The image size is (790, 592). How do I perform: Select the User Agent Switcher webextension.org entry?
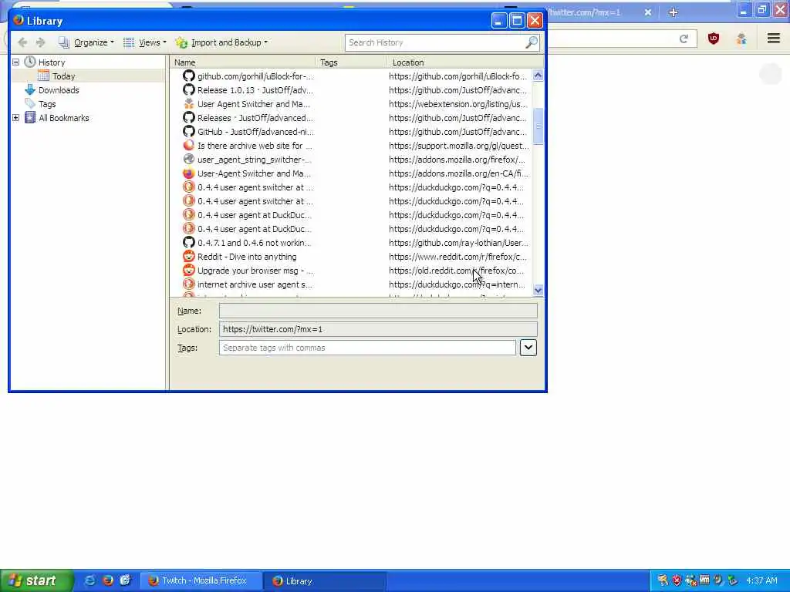pos(351,104)
